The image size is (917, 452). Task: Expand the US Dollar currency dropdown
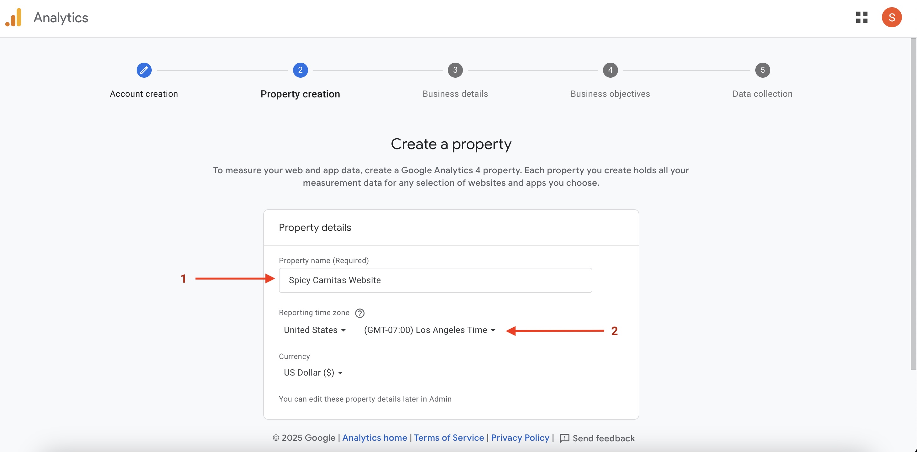point(313,373)
